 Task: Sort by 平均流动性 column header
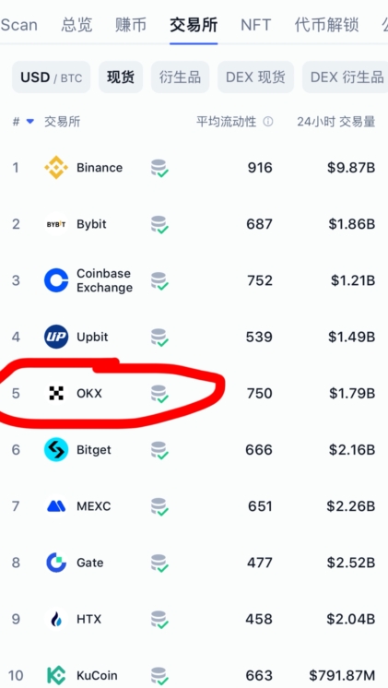[x=226, y=122]
